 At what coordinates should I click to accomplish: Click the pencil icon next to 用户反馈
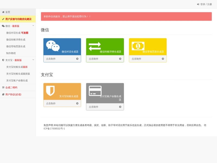tap(3, 19)
